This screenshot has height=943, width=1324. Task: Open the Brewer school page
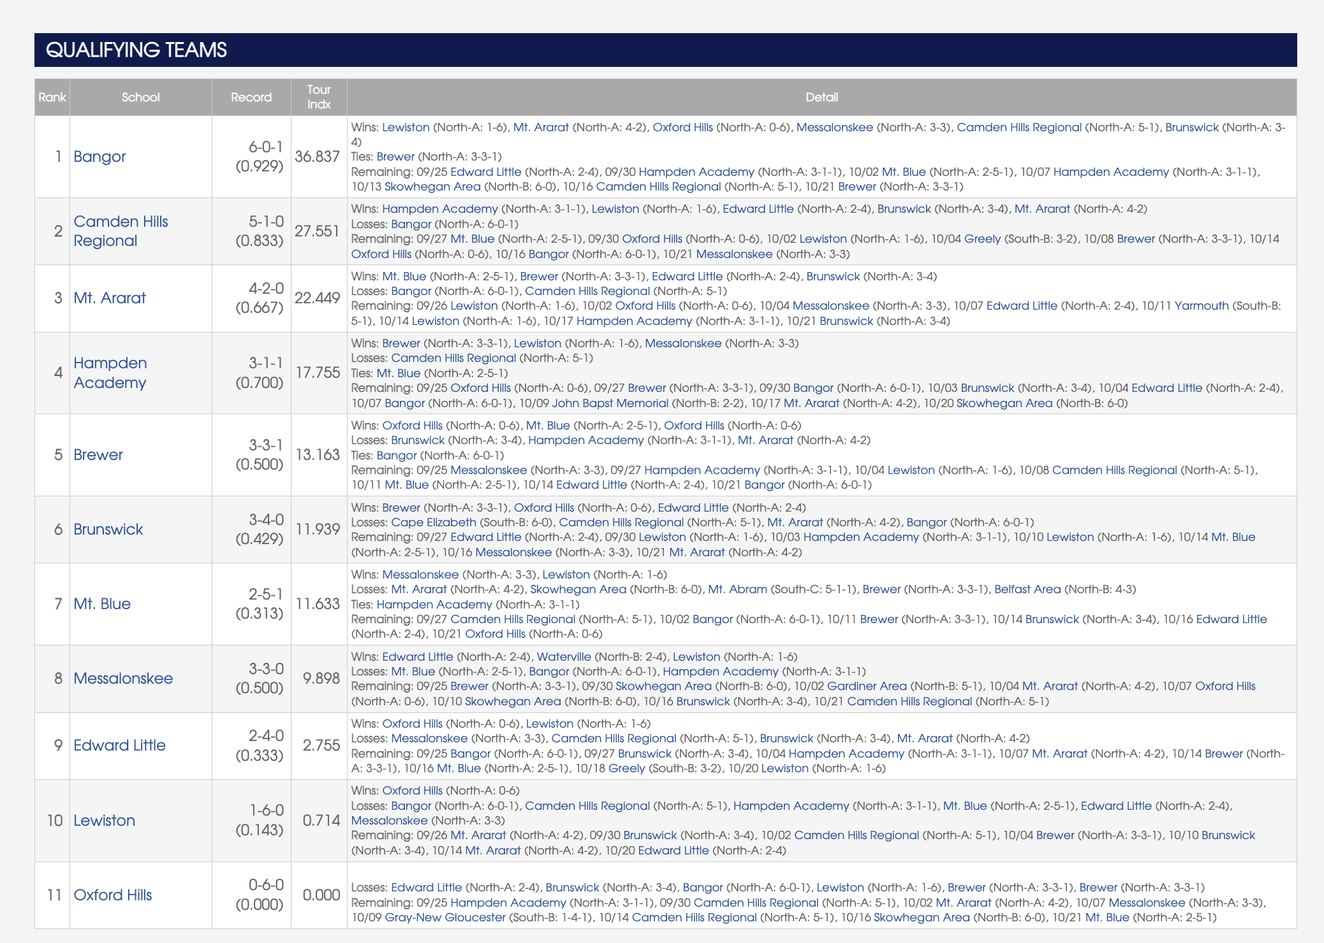pos(98,455)
